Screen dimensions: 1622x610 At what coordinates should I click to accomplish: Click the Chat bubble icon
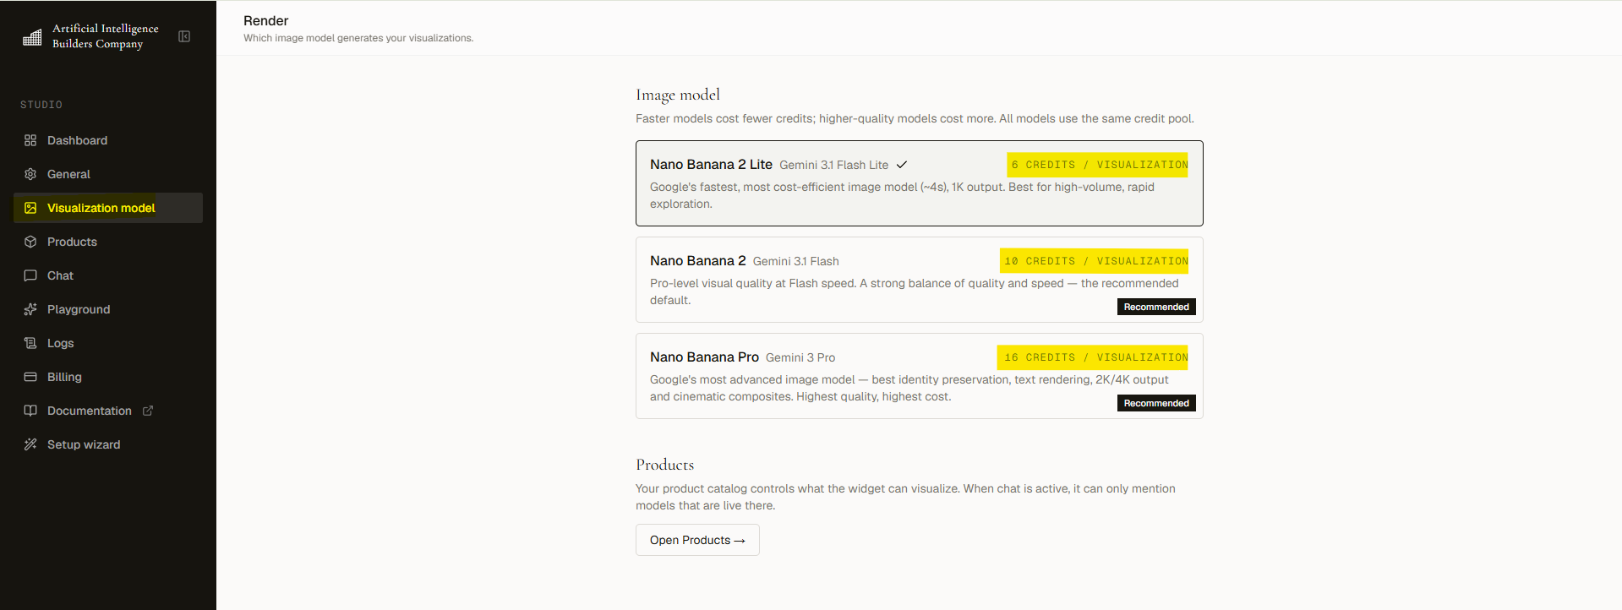click(x=30, y=275)
